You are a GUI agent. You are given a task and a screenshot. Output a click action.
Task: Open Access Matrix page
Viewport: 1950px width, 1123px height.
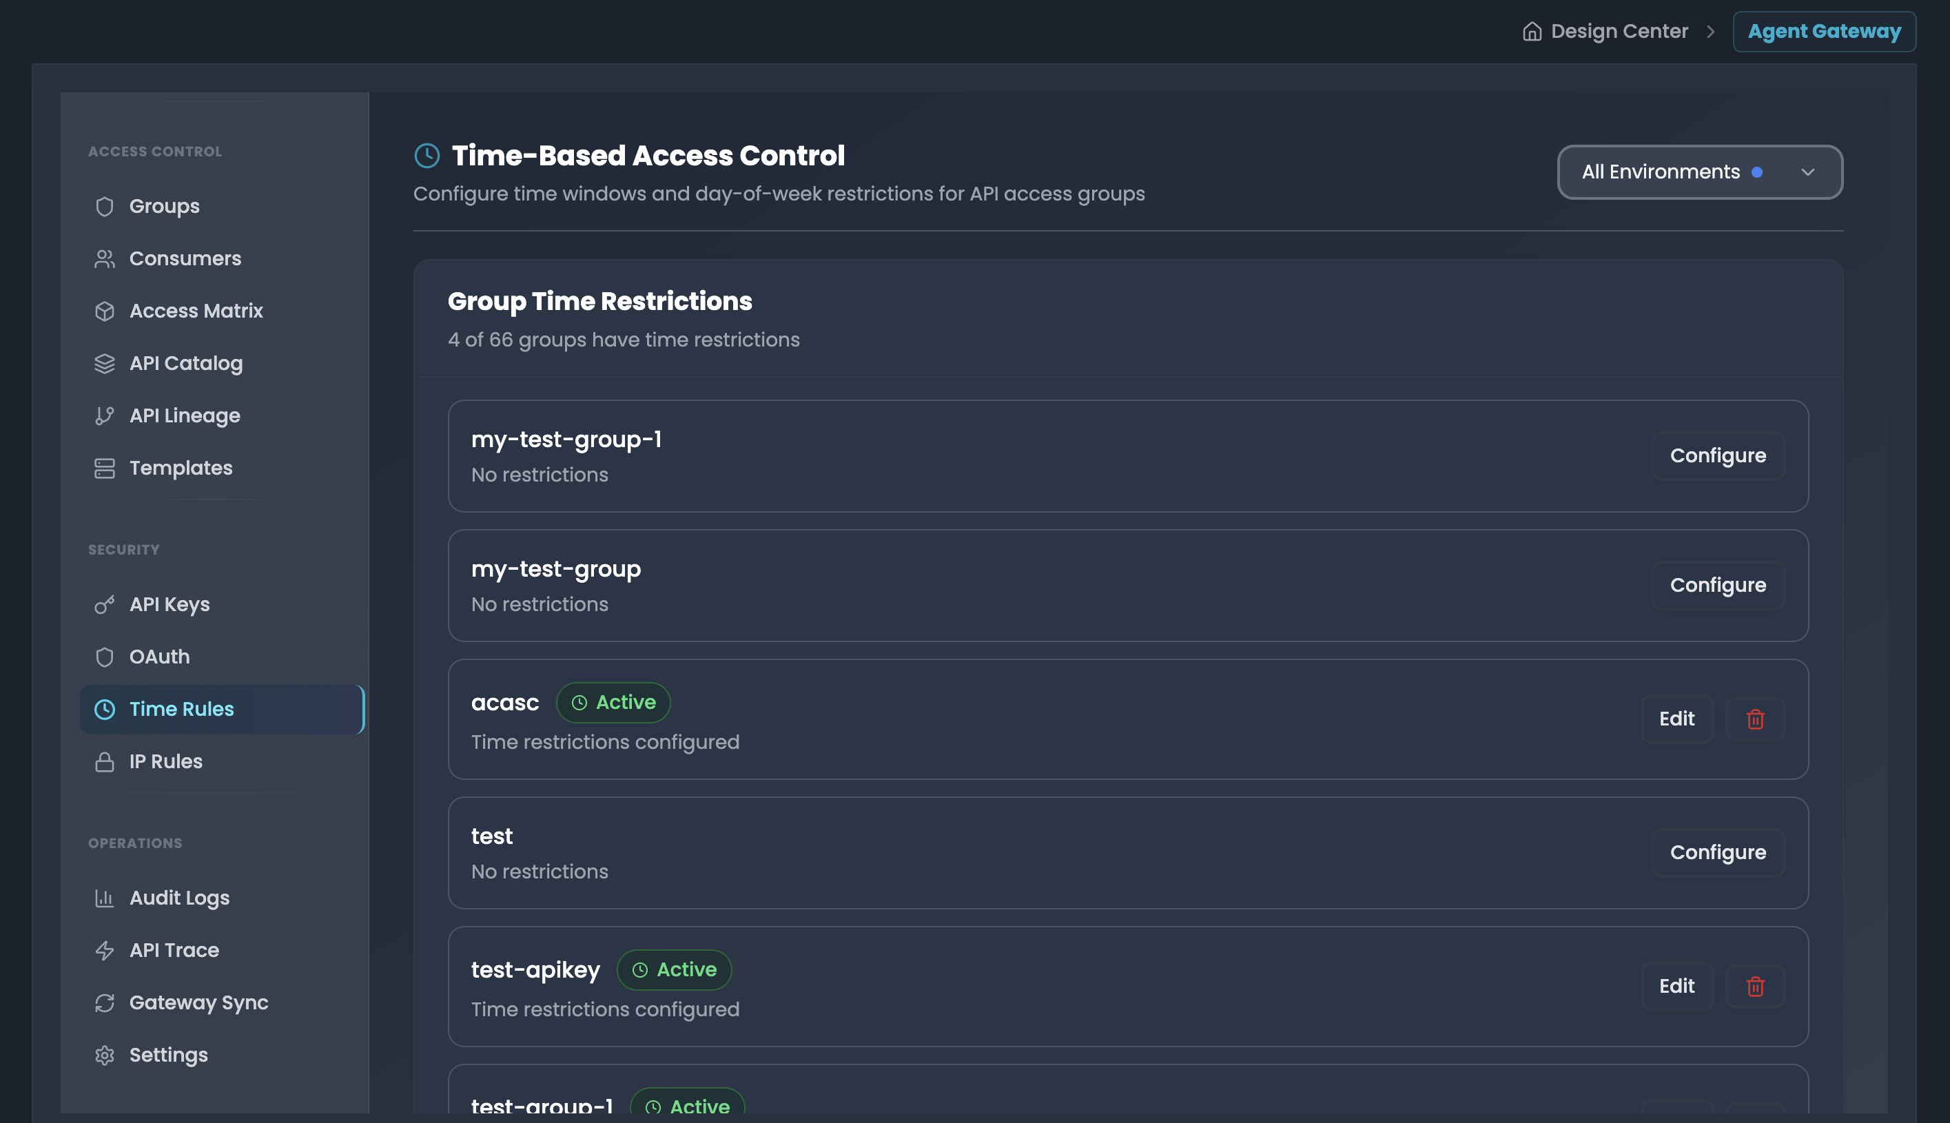(x=222, y=311)
